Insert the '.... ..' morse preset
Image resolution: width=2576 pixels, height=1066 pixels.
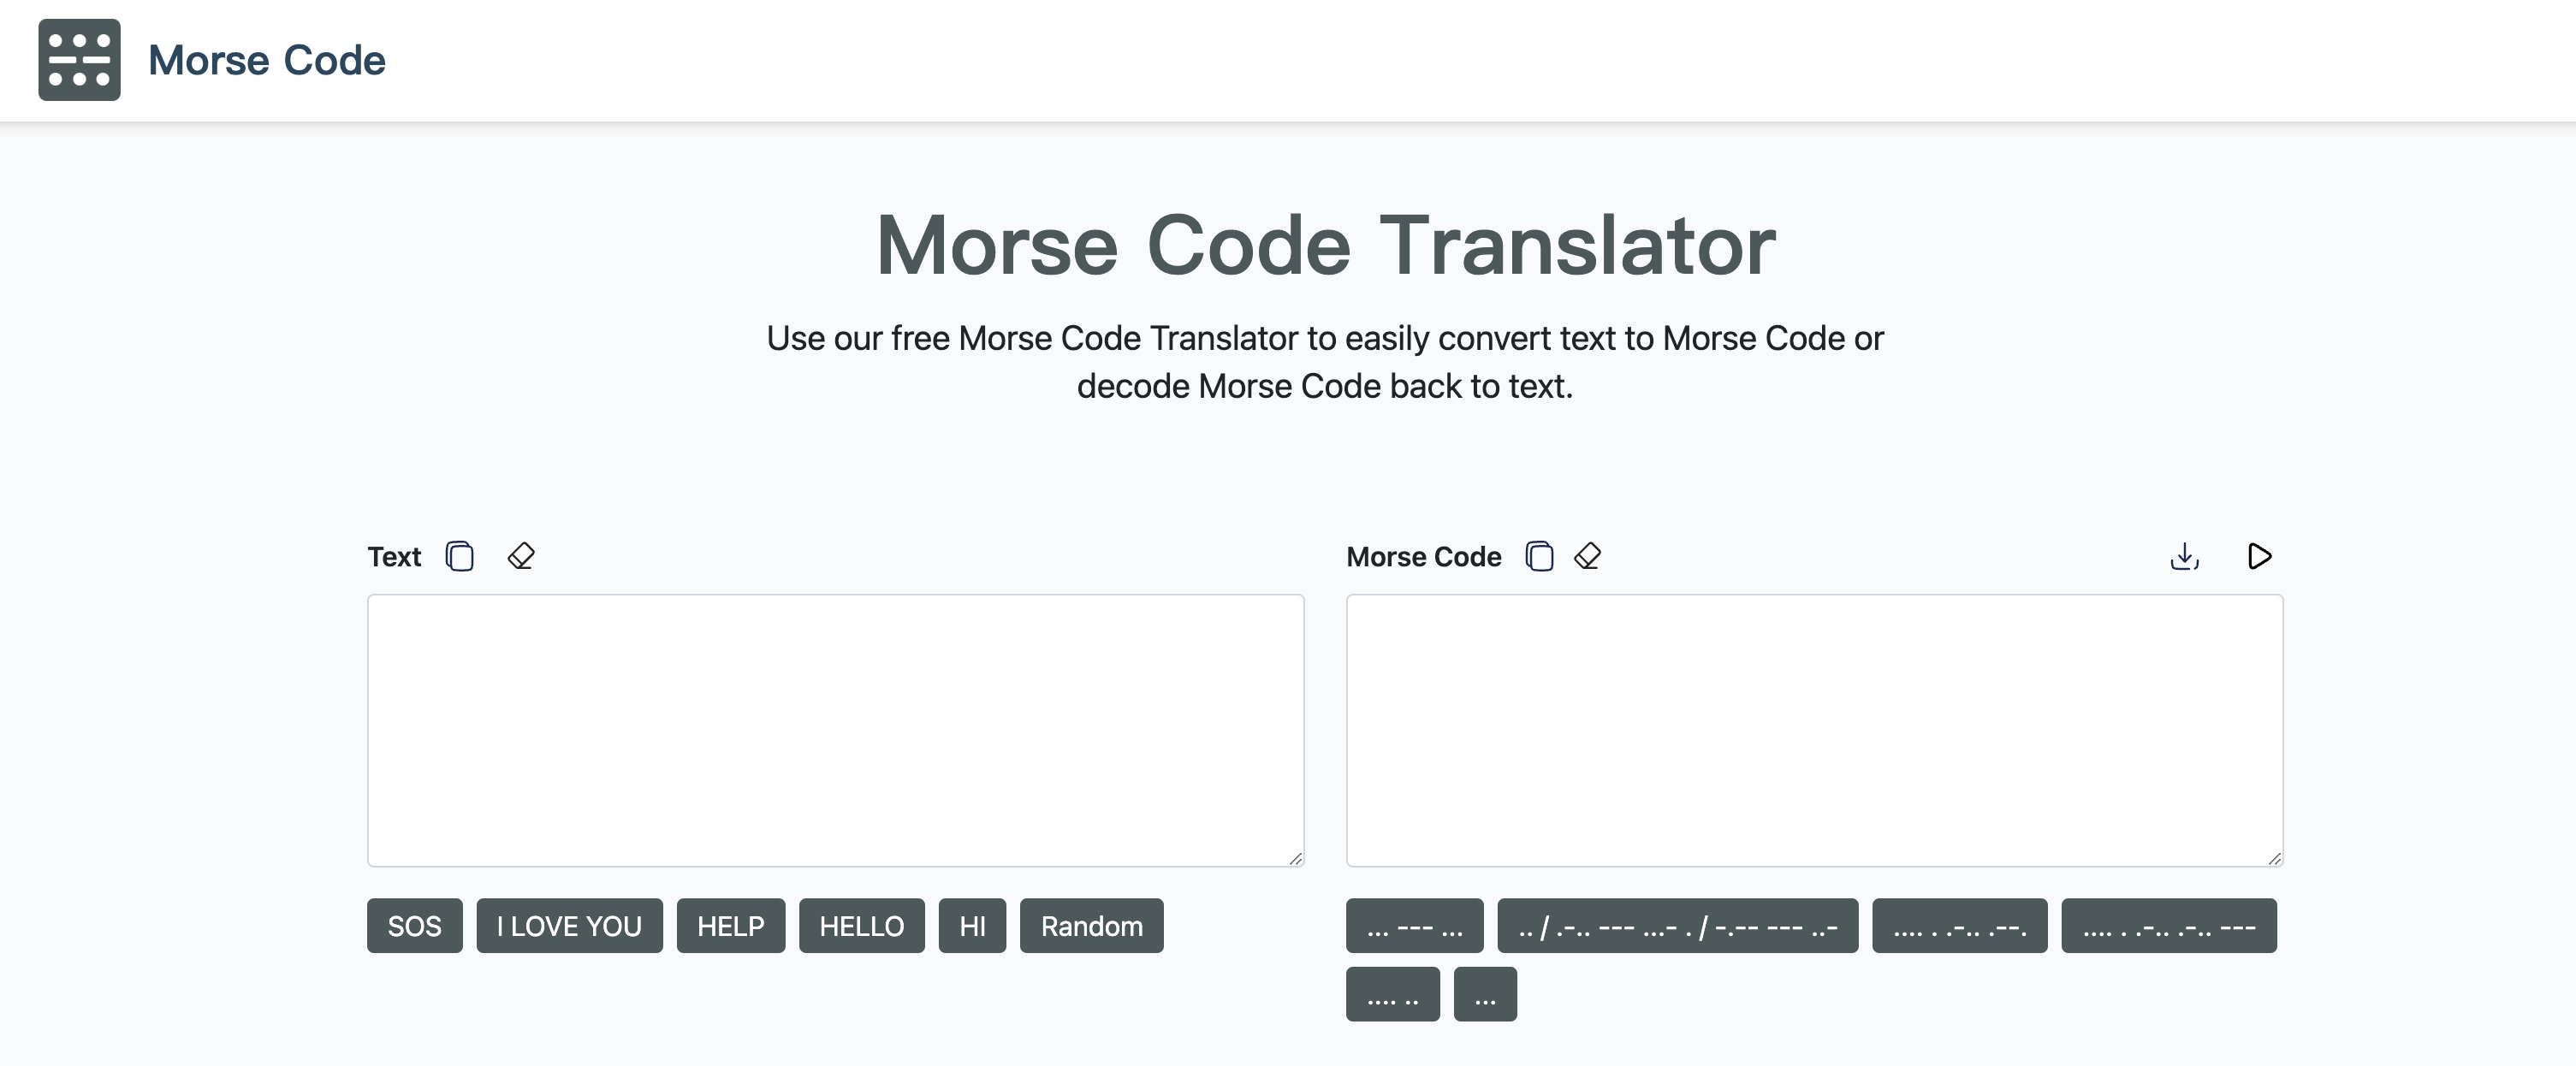coord(1393,994)
